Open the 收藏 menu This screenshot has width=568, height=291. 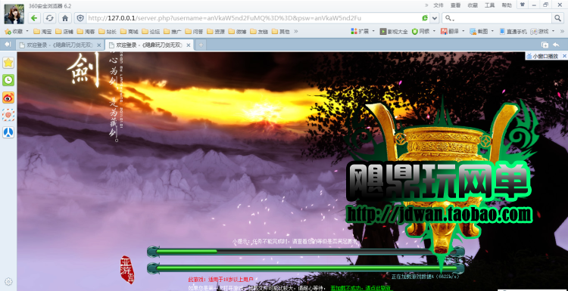pyautogui.click(x=473, y=5)
